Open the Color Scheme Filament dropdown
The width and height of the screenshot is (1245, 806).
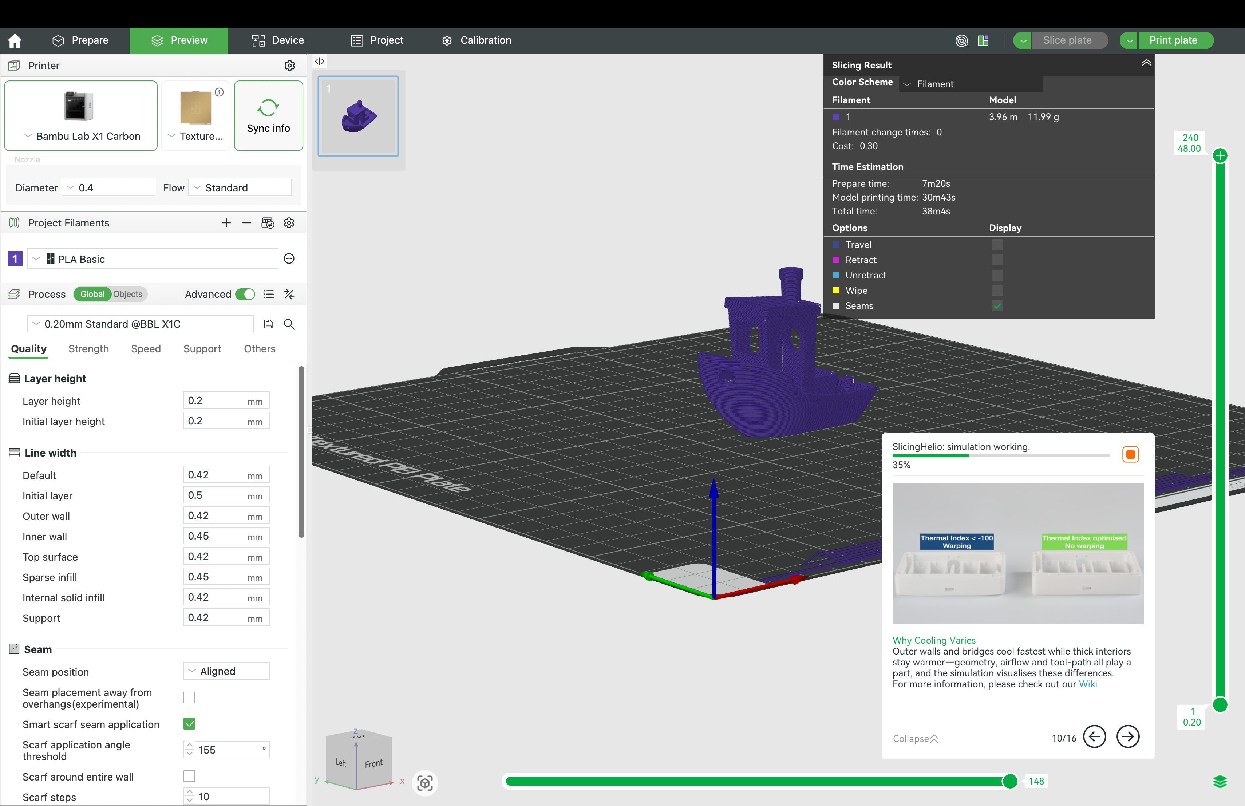click(971, 84)
